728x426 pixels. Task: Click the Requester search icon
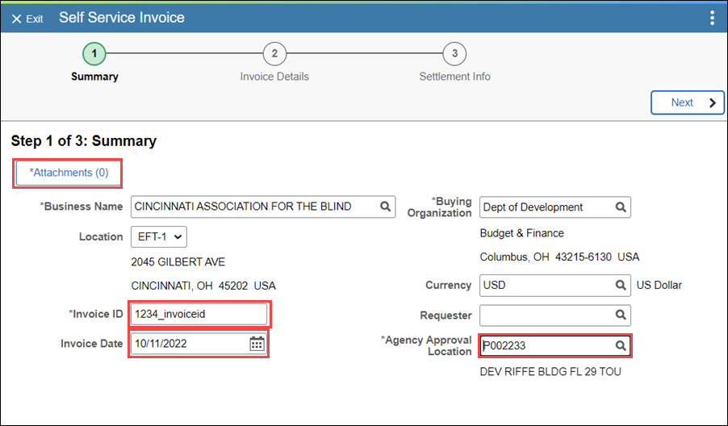pos(621,315)
